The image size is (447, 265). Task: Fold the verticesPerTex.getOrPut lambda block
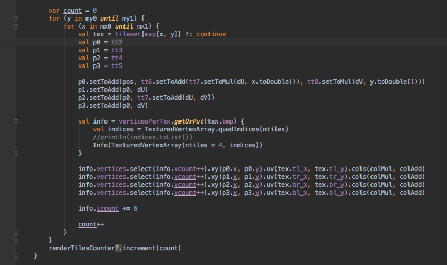pyautogui.click(x=16, y=121)
